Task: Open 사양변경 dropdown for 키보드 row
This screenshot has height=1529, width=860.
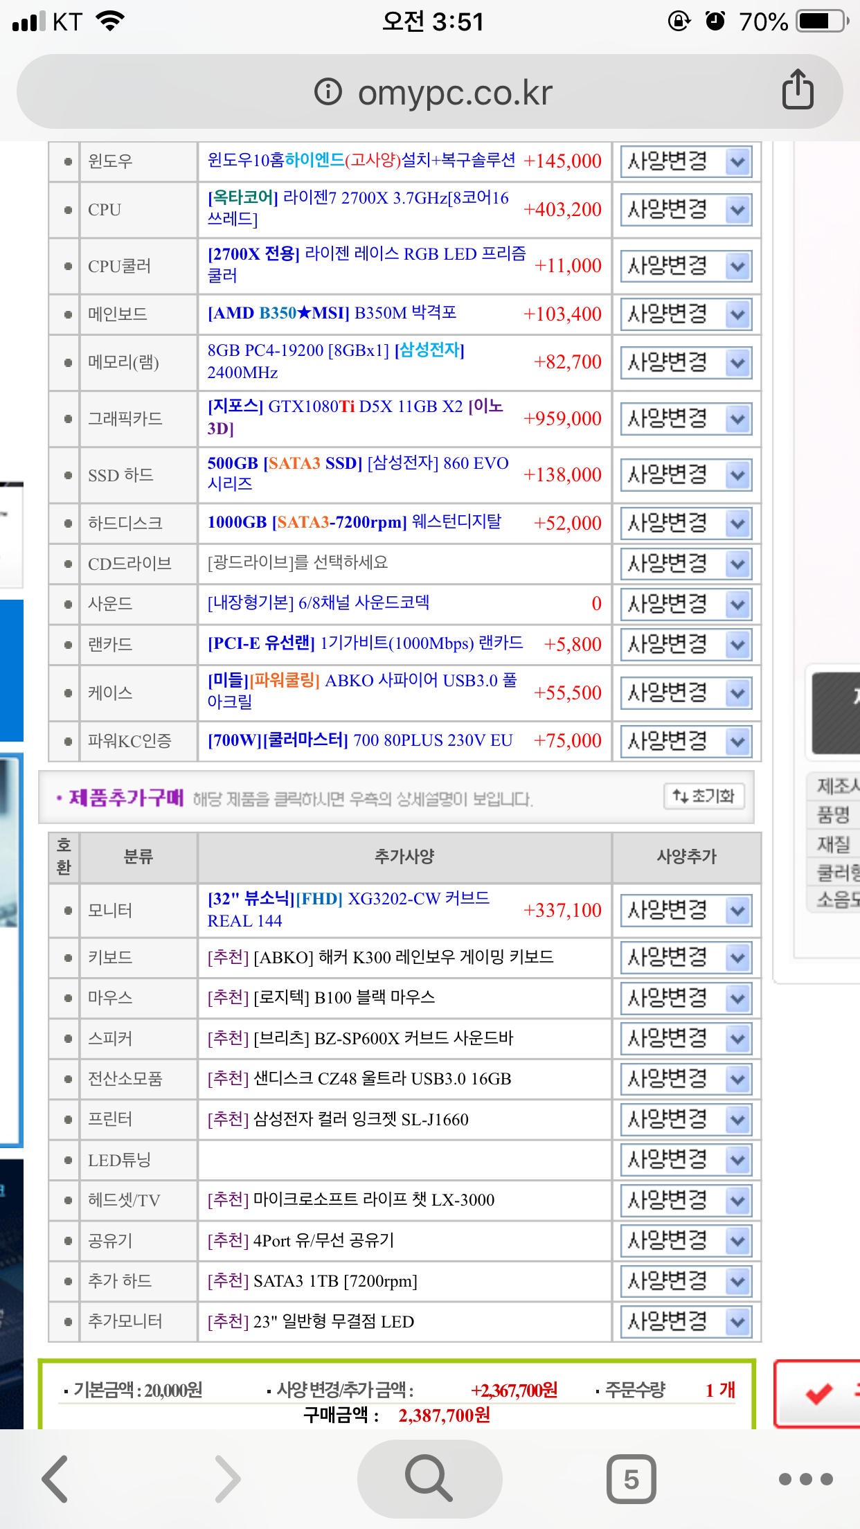Action: [686, 958]
